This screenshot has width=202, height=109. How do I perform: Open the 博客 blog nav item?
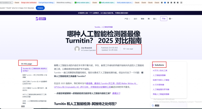coord(143,19)
